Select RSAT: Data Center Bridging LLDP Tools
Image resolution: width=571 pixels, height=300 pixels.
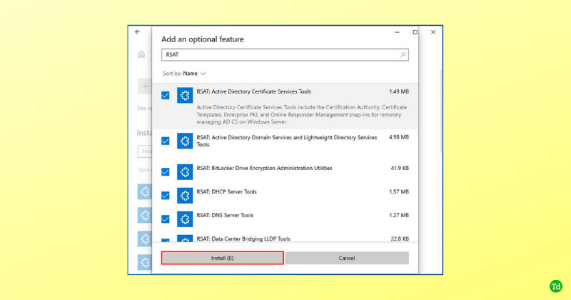click(x=243, y=239)
